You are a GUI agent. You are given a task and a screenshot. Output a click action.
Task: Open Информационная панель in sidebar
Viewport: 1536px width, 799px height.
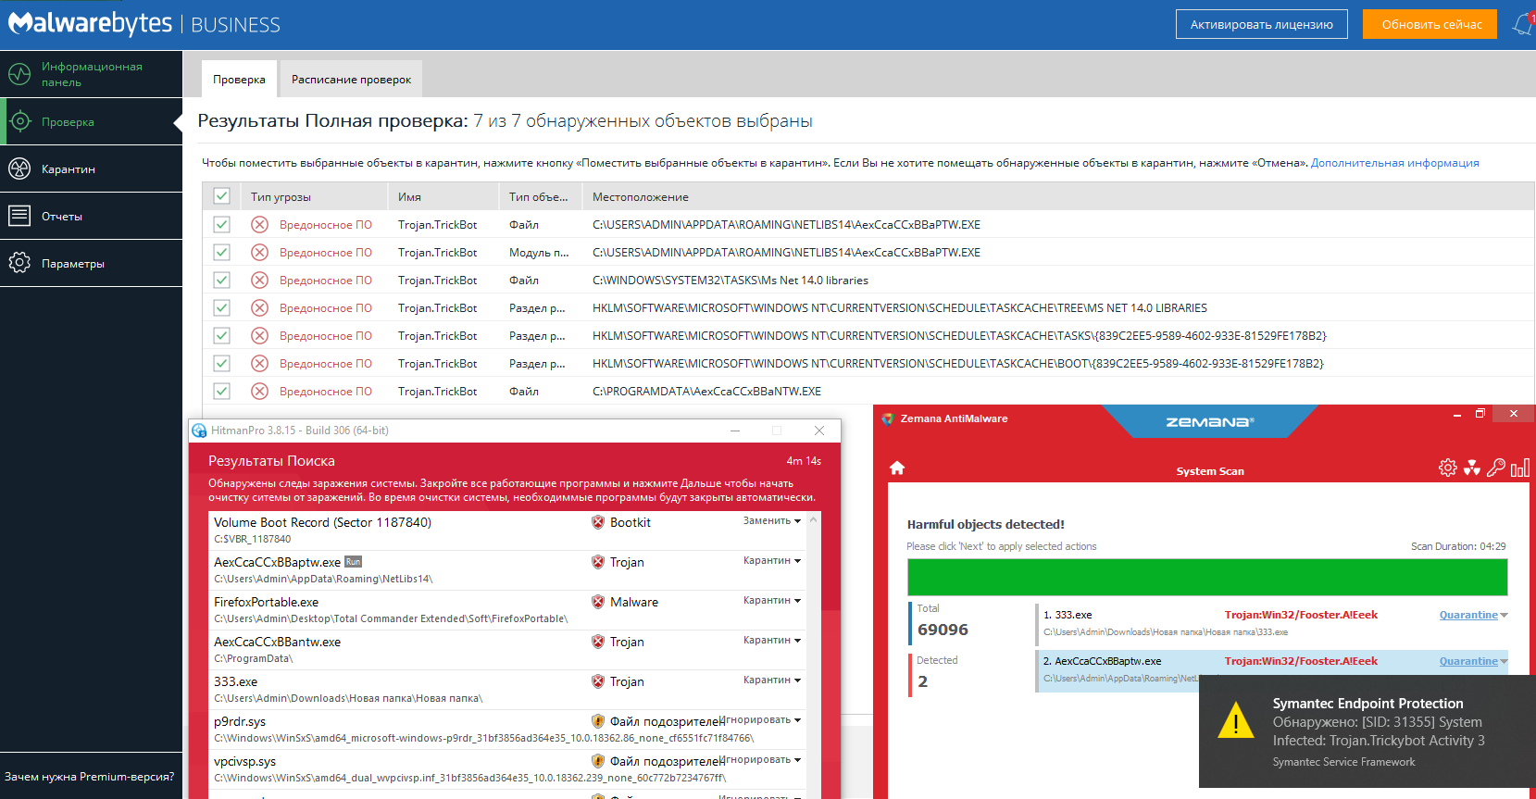pos(91,74)
